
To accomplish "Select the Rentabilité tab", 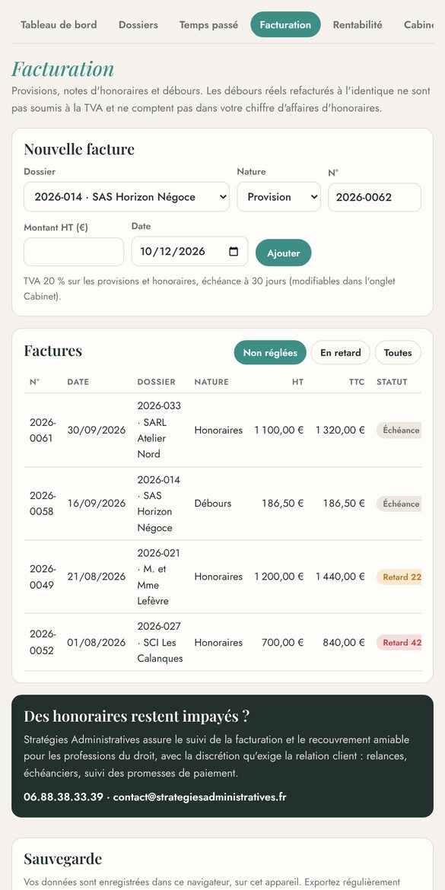I will pyautogui.click(x=358, y=25).
